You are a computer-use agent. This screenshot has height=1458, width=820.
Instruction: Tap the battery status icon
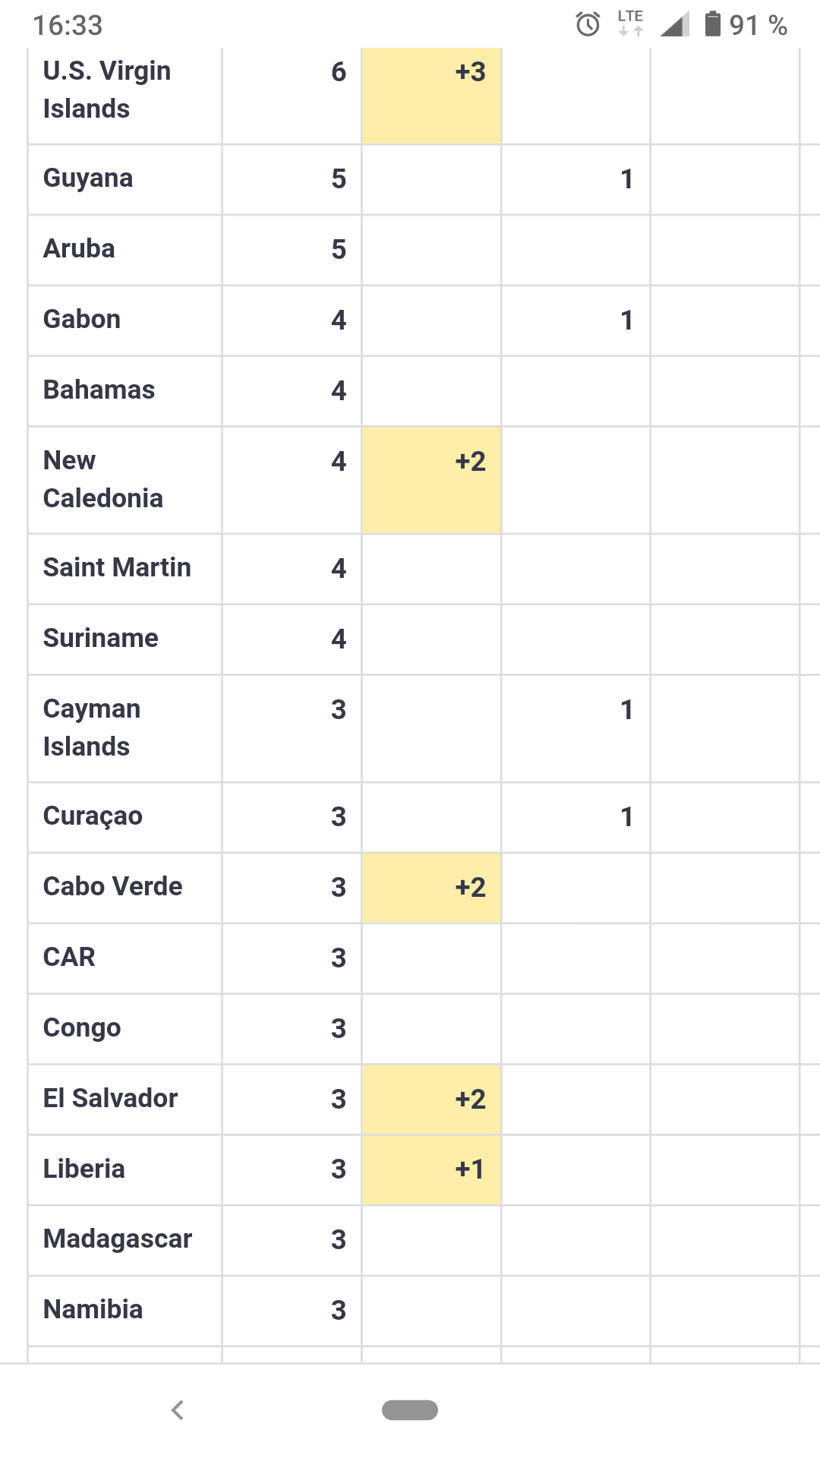pos(712,24)
